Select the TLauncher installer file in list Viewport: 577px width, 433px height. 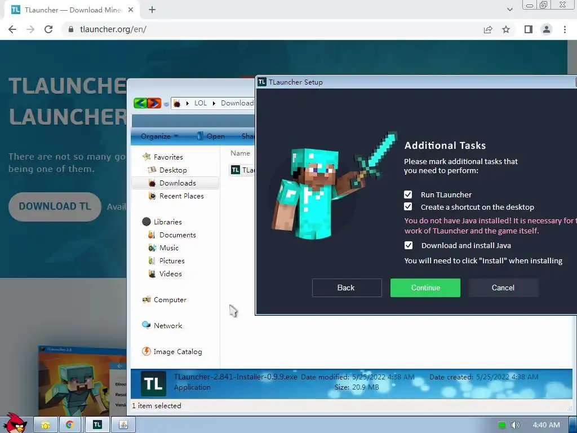coord(243,170)
